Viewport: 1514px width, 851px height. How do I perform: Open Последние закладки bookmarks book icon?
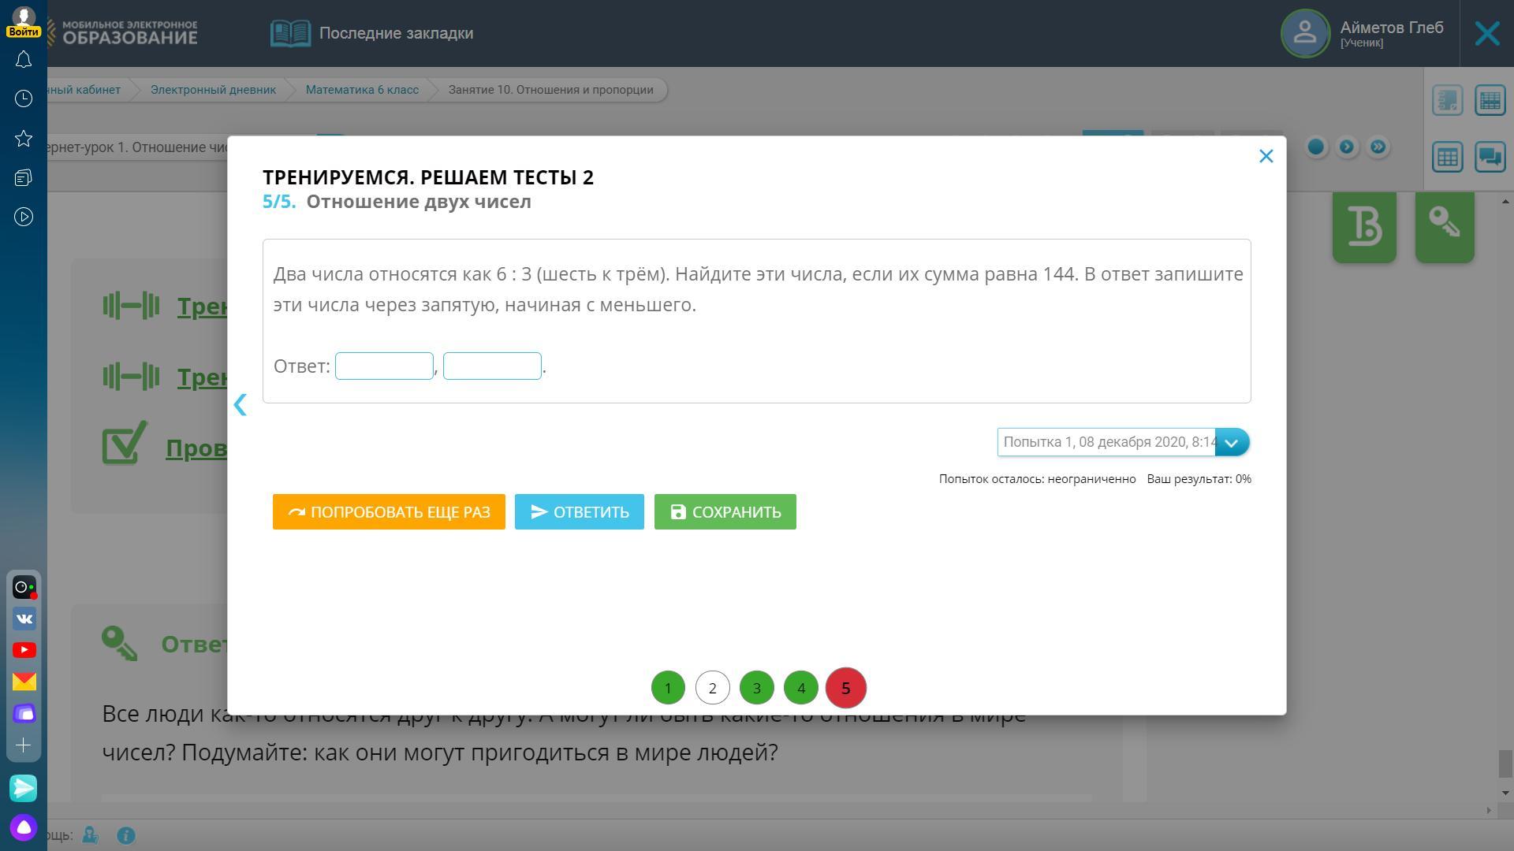[290, 33]
